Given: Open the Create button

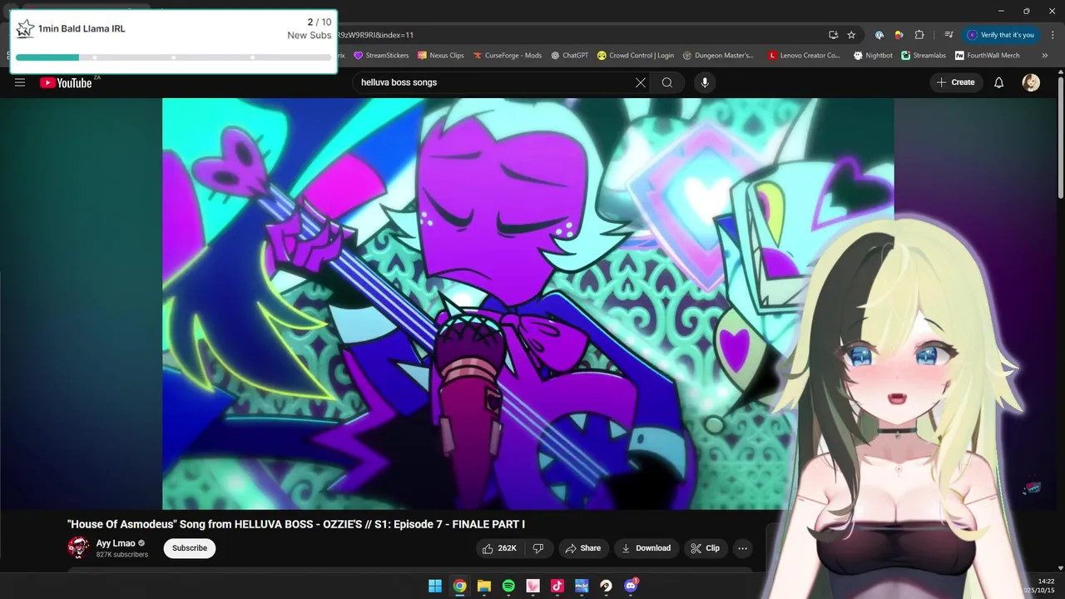Looking at the screenshot, I should pyautogui.click(x=955, y=82).
